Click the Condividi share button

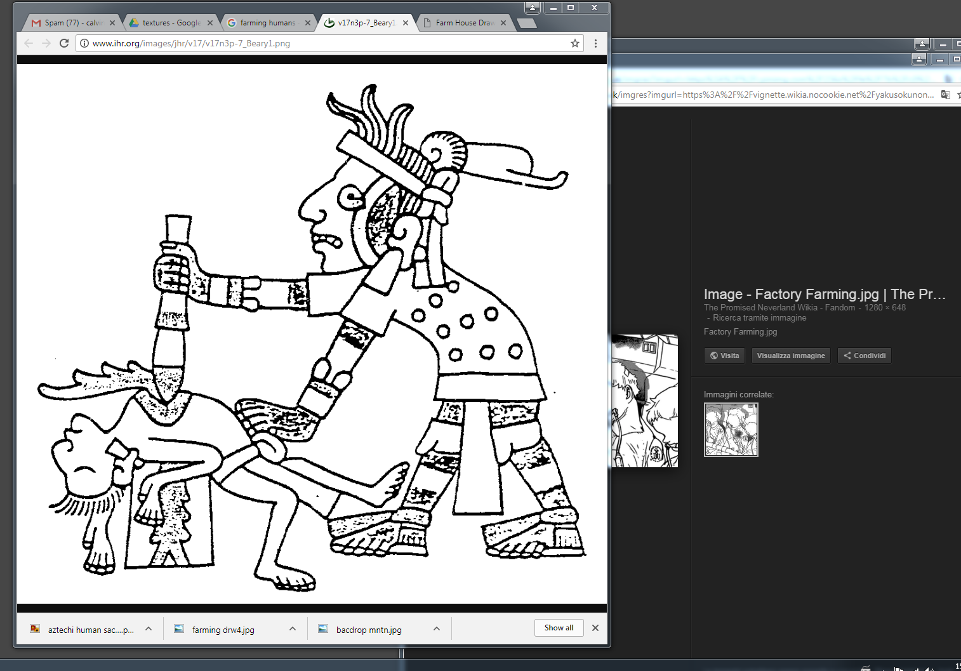[x=864, y=355]
